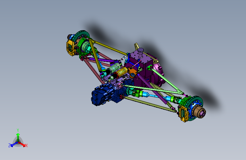Select the yellow brake caliper on right wheel
The width and height of the screenshot is (246, 160).
tap(184, 114)
